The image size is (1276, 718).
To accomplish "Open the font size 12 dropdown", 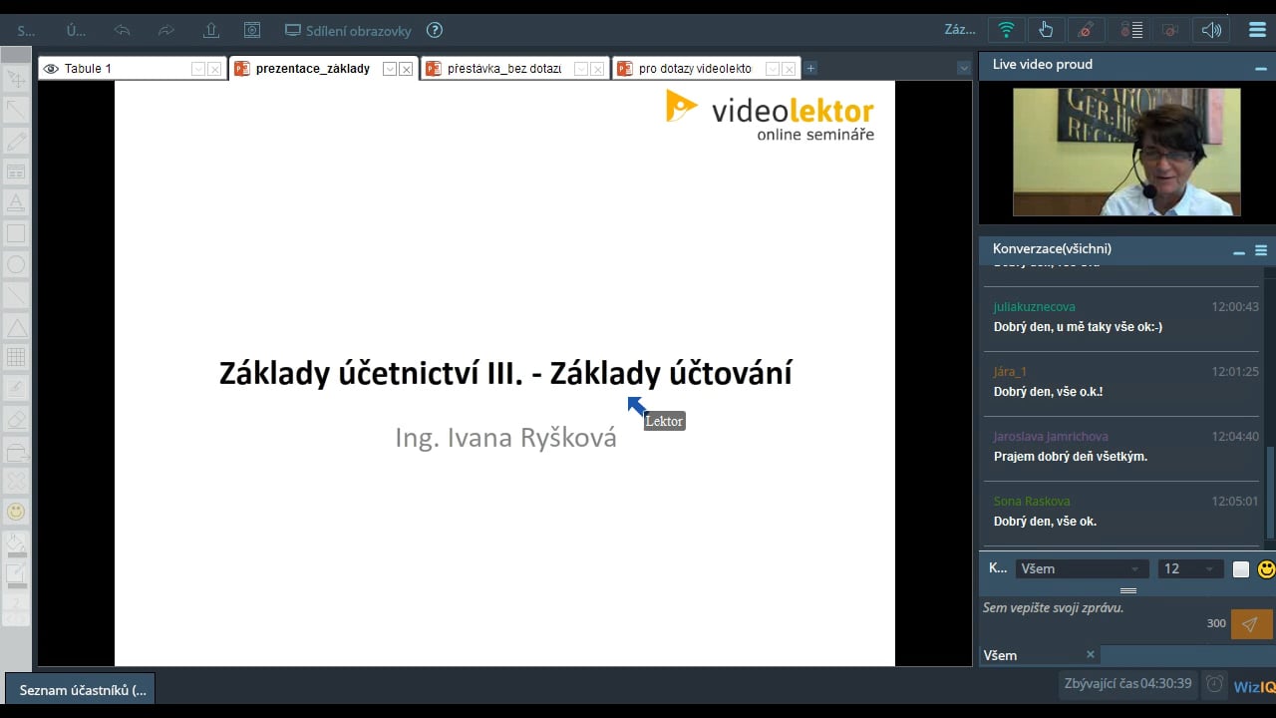I will click(1190, 568).
